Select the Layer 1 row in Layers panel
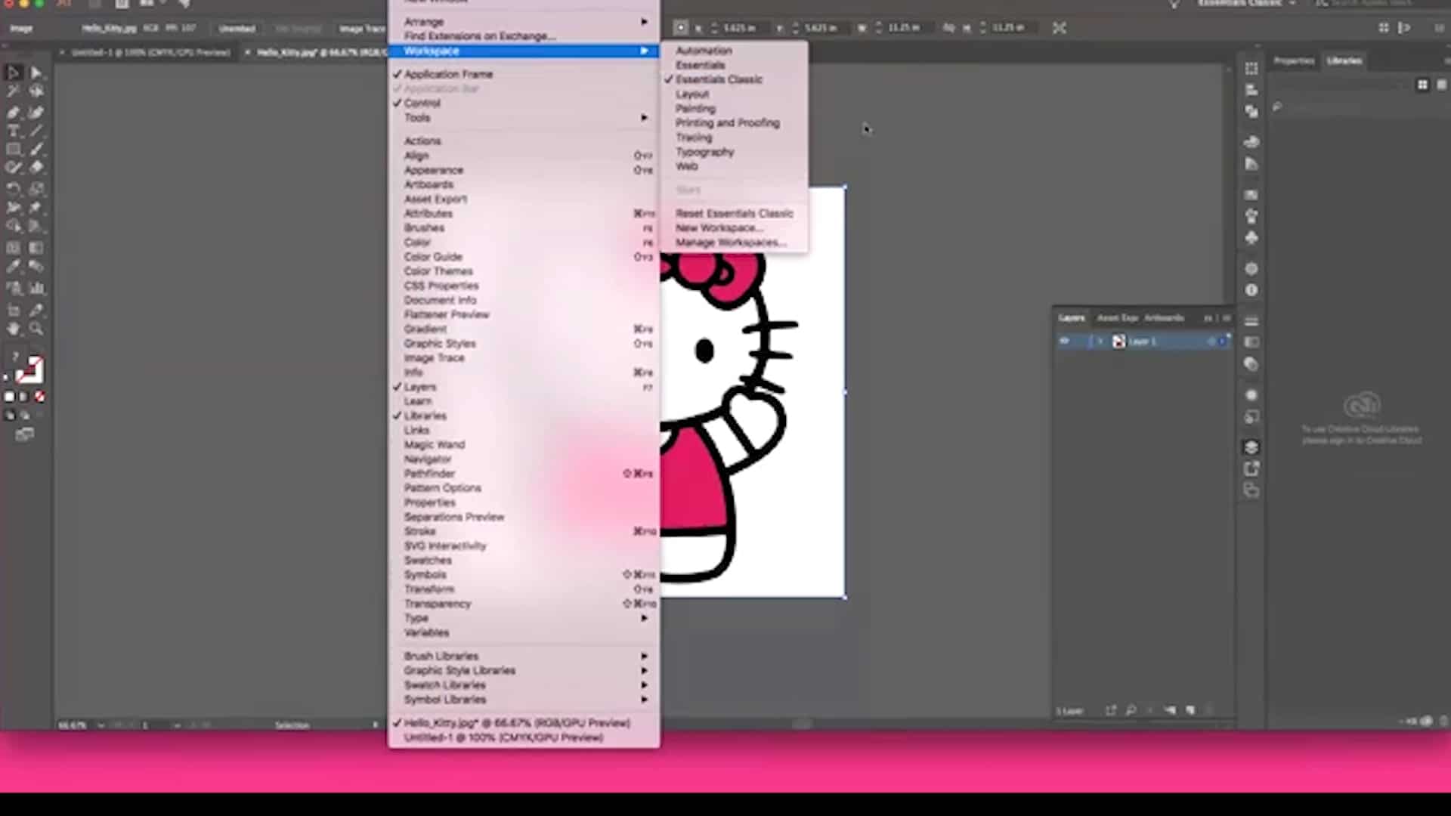The image size is (1451, 816). [x=1143, y=342]
